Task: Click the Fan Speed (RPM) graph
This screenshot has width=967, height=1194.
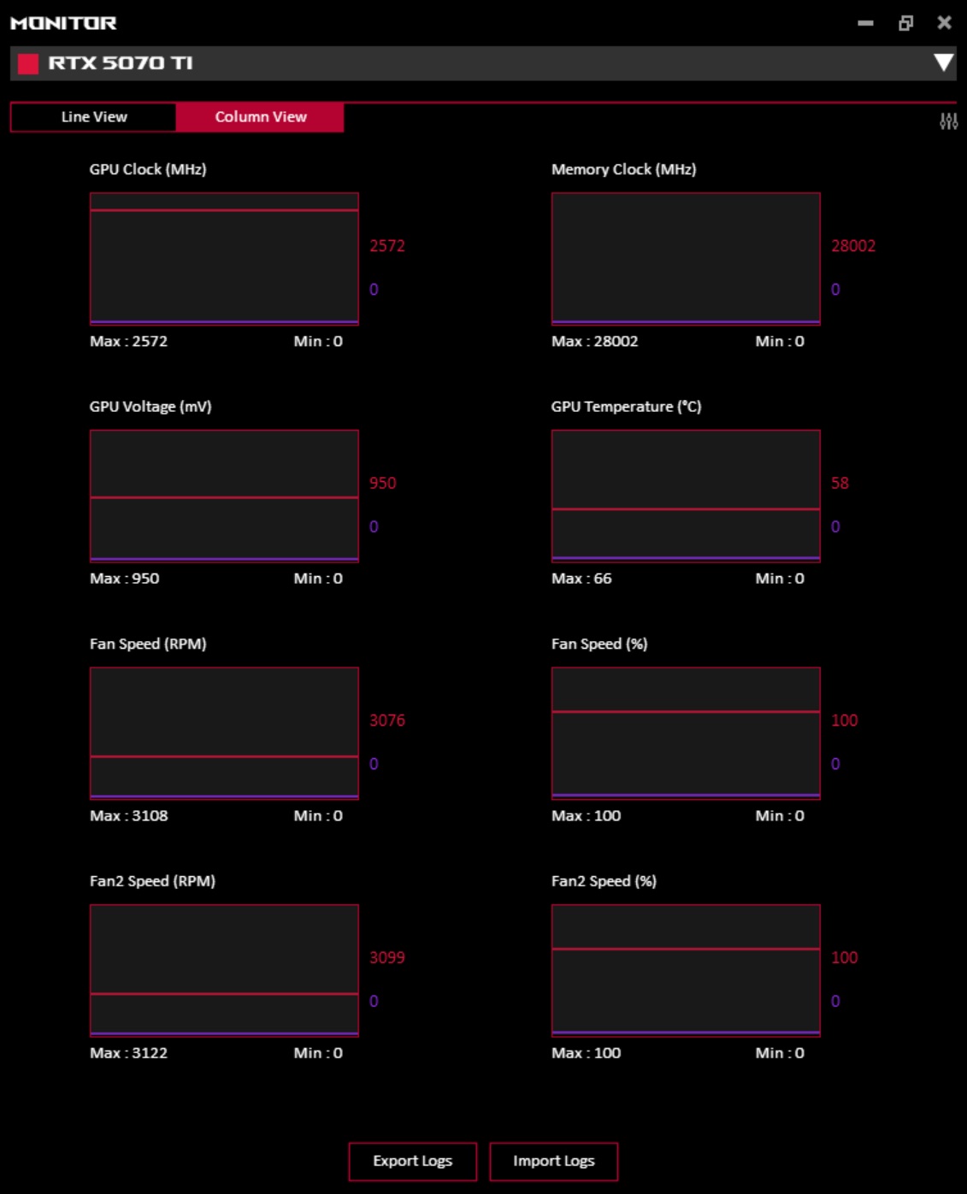Action: [x=224, y=733]
